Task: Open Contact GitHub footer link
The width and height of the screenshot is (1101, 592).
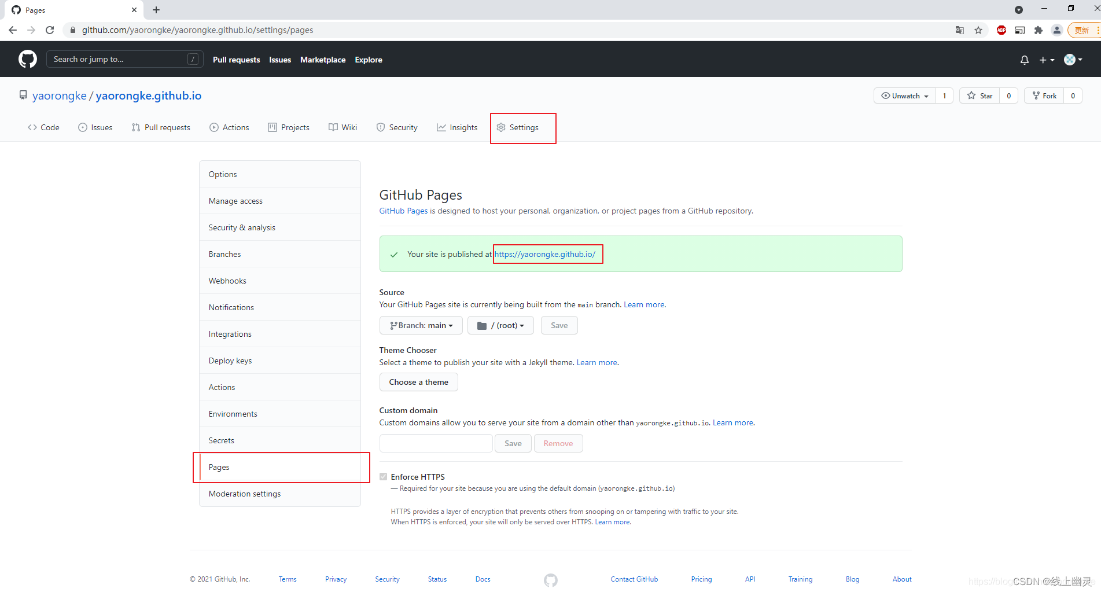Action: [634, 579]
